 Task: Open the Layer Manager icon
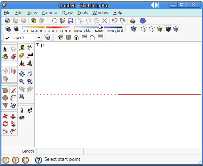pos(47,37)
